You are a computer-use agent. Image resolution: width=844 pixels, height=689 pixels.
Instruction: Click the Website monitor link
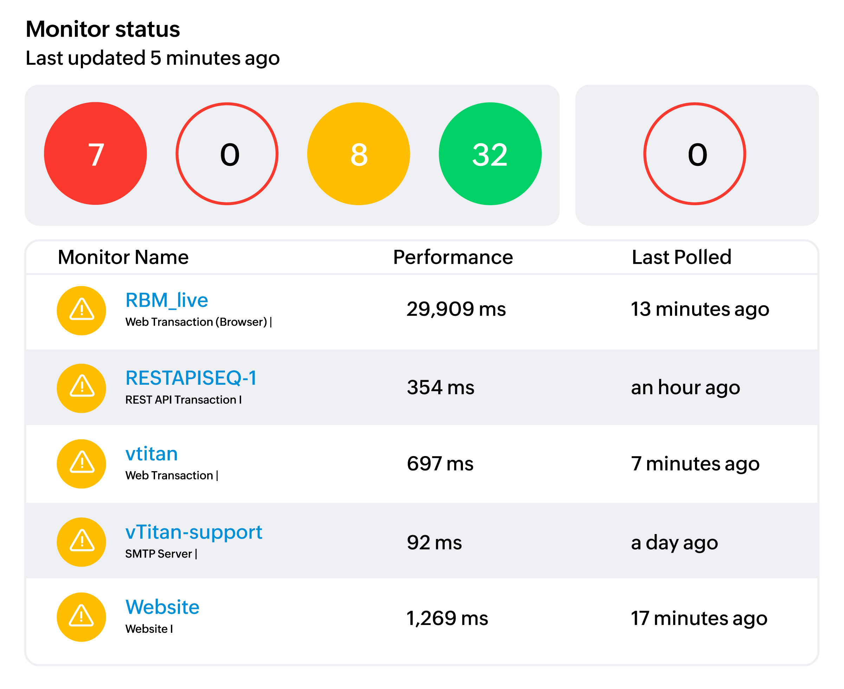click(162, 606)
